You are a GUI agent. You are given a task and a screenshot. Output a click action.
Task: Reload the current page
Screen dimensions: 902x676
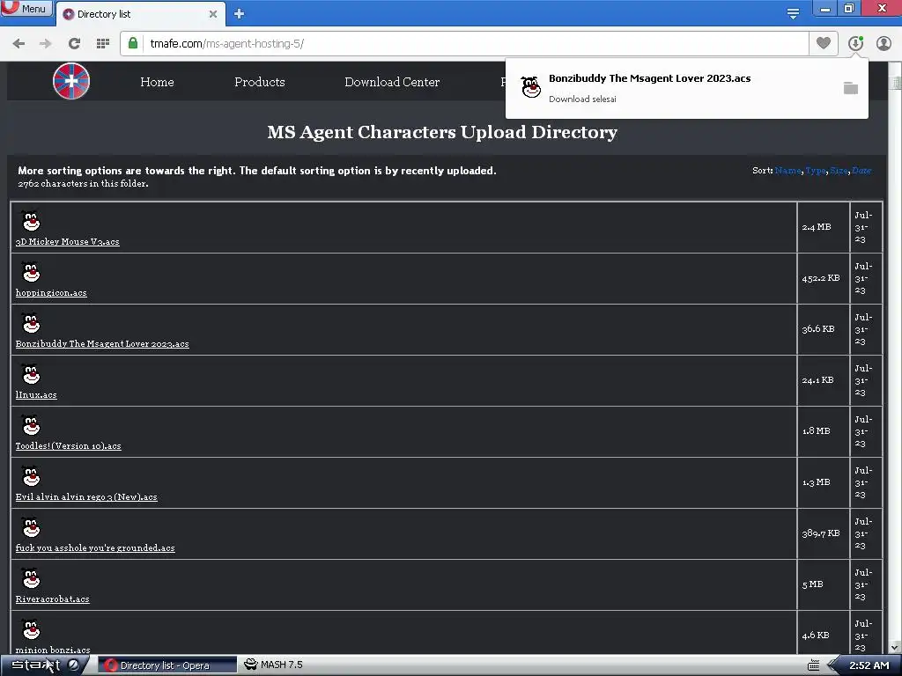(74, 44)
